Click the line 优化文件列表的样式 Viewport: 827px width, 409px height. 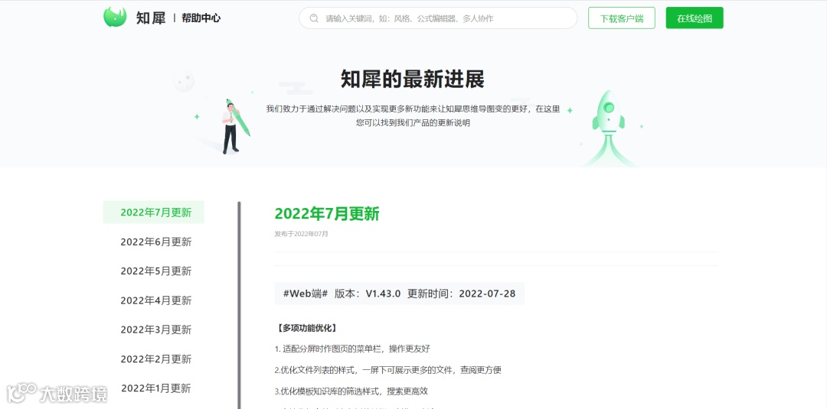387,369
